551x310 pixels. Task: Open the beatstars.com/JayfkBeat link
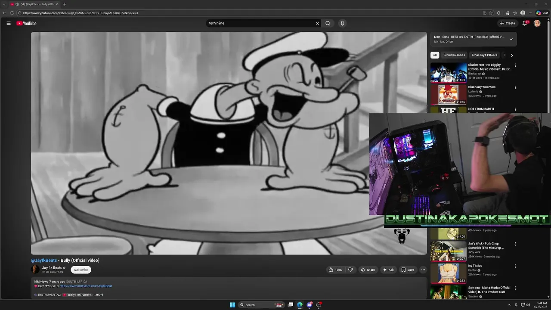coord(86,286)
